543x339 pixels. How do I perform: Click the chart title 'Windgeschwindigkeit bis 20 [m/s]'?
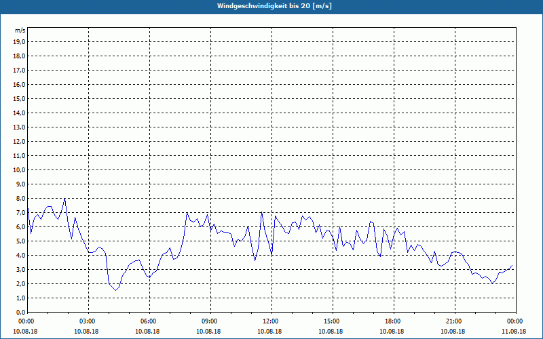point(274,6)
